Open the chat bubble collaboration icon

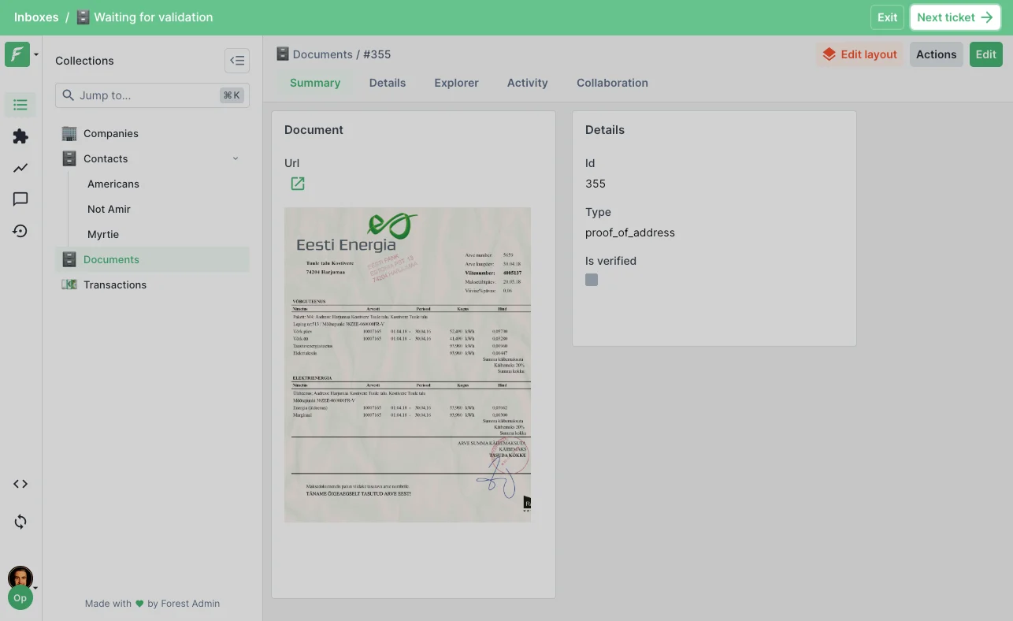pos(20,199)
